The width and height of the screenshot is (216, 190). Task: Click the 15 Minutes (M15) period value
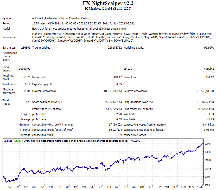click(83, 23)
